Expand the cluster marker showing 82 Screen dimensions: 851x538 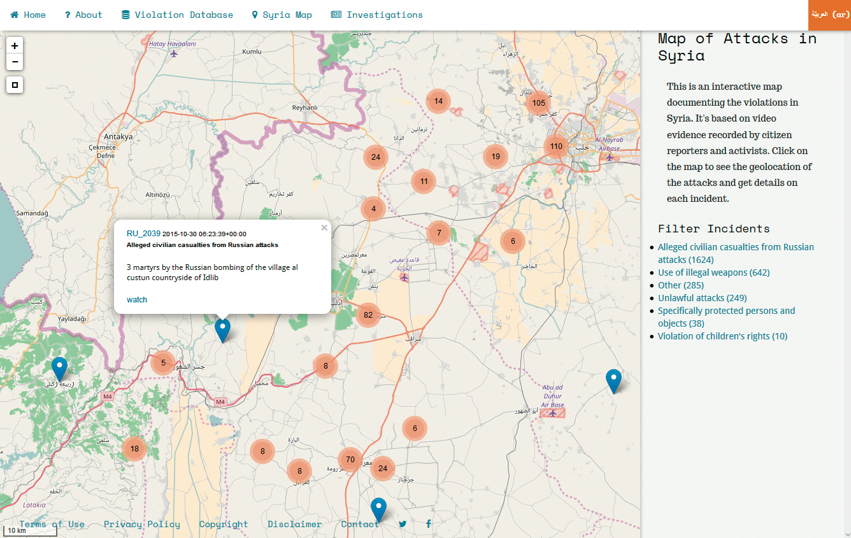[368, 315]
